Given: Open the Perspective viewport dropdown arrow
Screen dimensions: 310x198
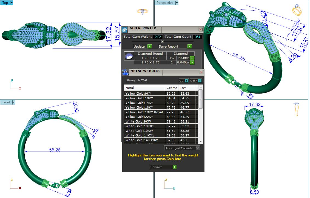Looking at the screenshot, I should (x=177, y=3).
